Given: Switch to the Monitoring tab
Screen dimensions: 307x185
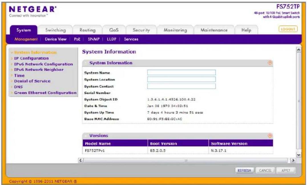Looking at the screenshot, I should 175,30.
